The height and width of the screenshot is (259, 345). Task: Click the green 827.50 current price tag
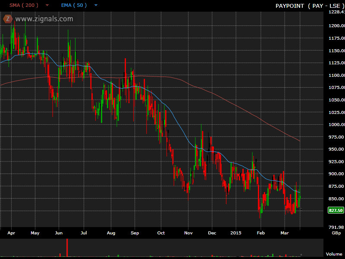335,210
